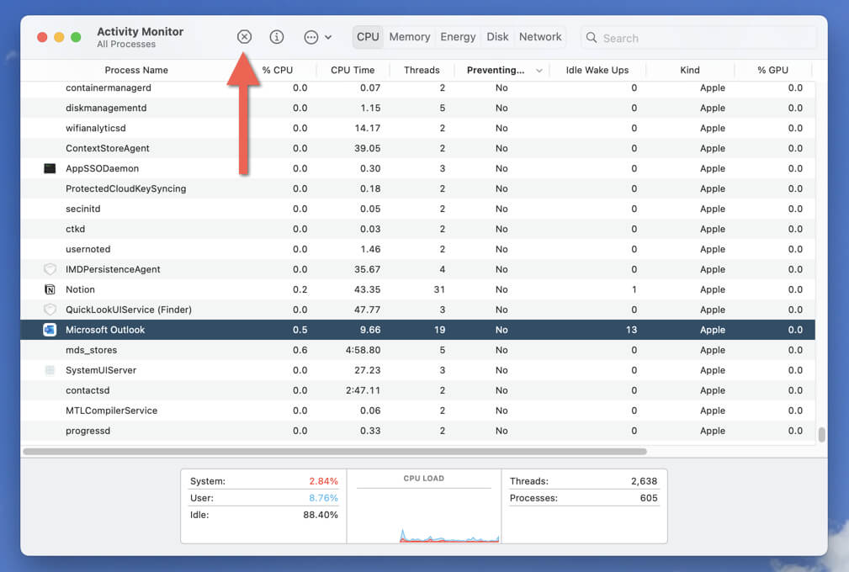Screen dimensions: 849x572
Task: Switch to the CPU tab
Action: pos(368,37)
